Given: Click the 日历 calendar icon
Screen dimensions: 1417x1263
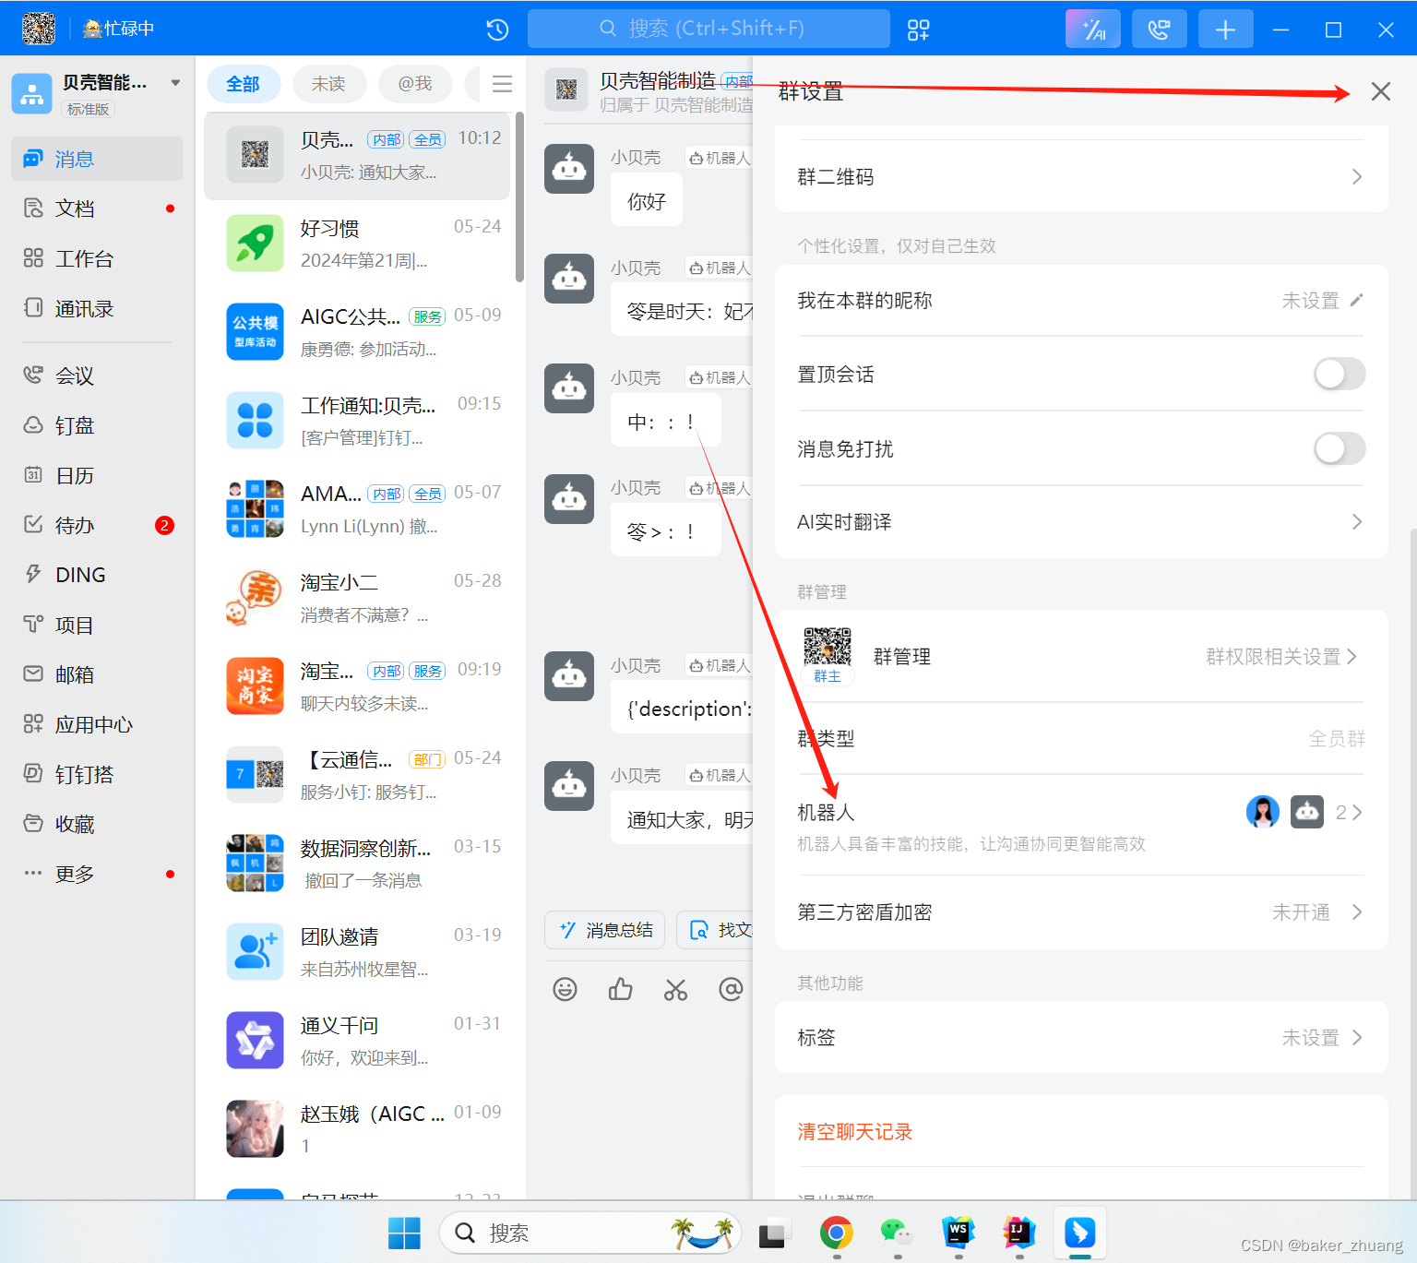Looking at the screenshot, I should [x=33, y=475].
